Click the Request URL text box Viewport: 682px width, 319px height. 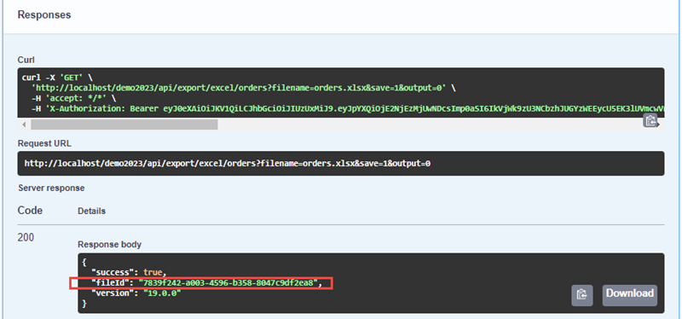pos(340,164)
